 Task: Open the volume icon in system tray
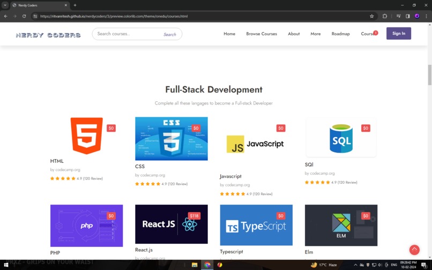point(380,265)
